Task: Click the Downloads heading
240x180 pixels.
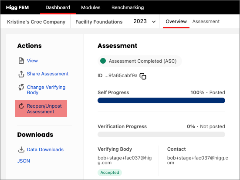Action: pyautogui.click(x=35, y=135)
